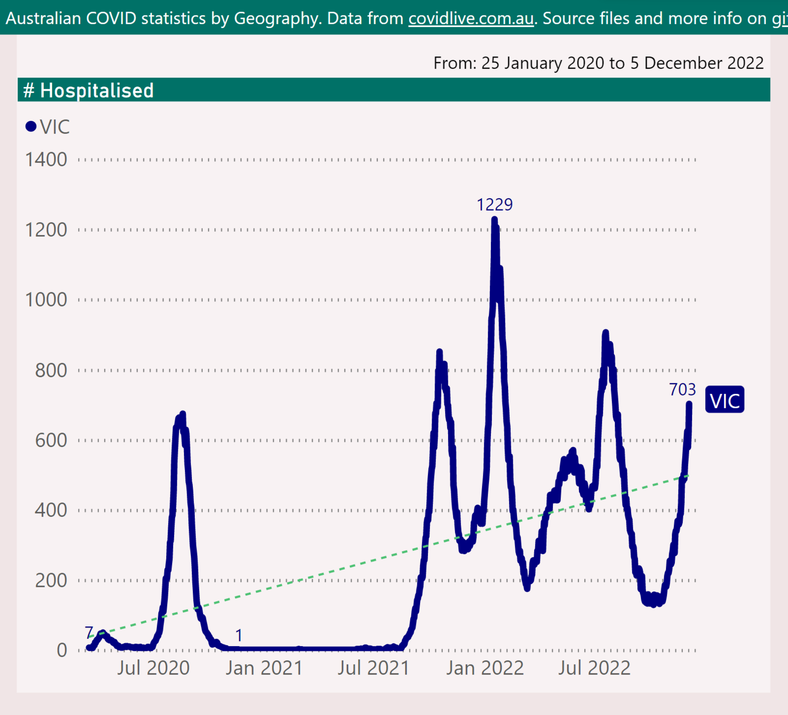Click the 703 end data label
This screenshot has height=715, width=788.
(682, 389)
